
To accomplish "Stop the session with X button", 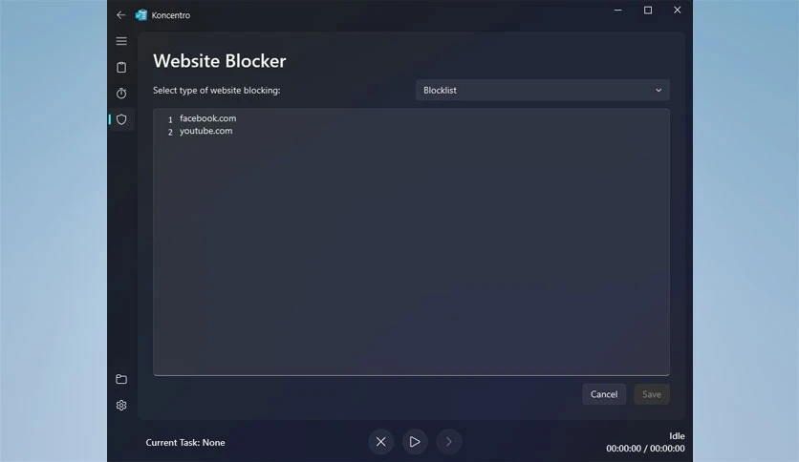I will click(380, 442).
